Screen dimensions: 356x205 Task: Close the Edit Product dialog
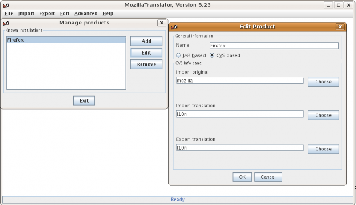[x=340, y=27]
